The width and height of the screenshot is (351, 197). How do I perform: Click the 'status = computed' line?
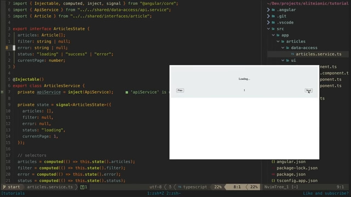coord(71,181)
